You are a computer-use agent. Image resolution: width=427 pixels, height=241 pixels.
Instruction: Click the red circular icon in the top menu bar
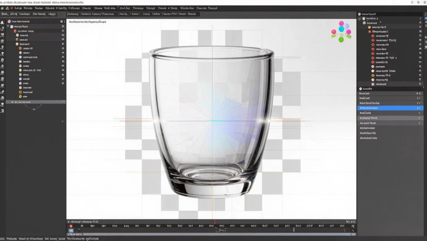pos(12,8)
